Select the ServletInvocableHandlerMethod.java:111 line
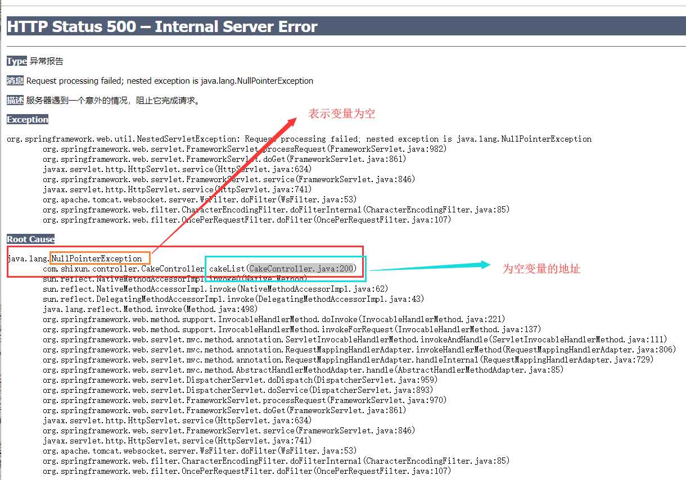The height and width of the screenshot is (480, 686). [x=355, y=339]
